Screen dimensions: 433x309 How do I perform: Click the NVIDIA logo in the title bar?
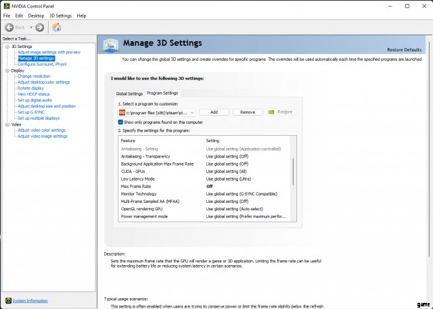(5, 5)
